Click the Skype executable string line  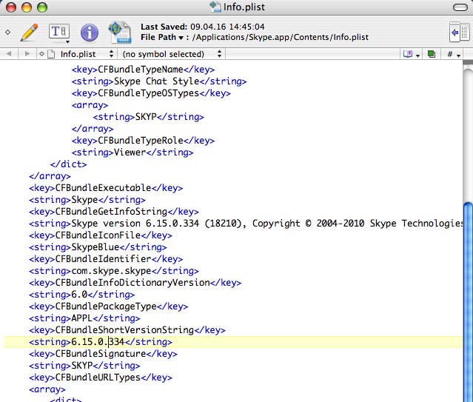coord(87,199)
